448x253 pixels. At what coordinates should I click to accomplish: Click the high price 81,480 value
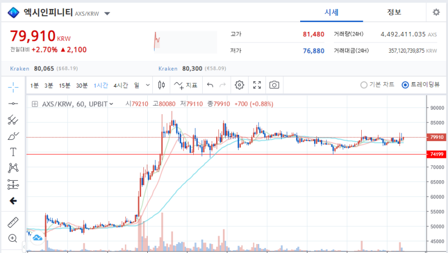314,34
